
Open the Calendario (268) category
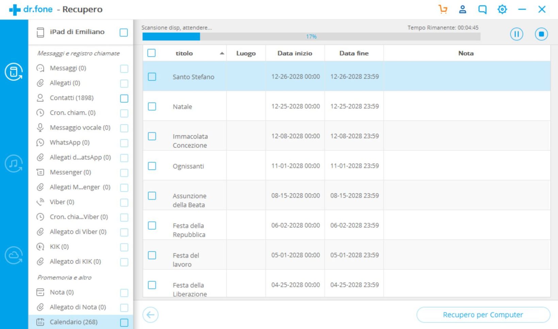(x=73, y=322)
